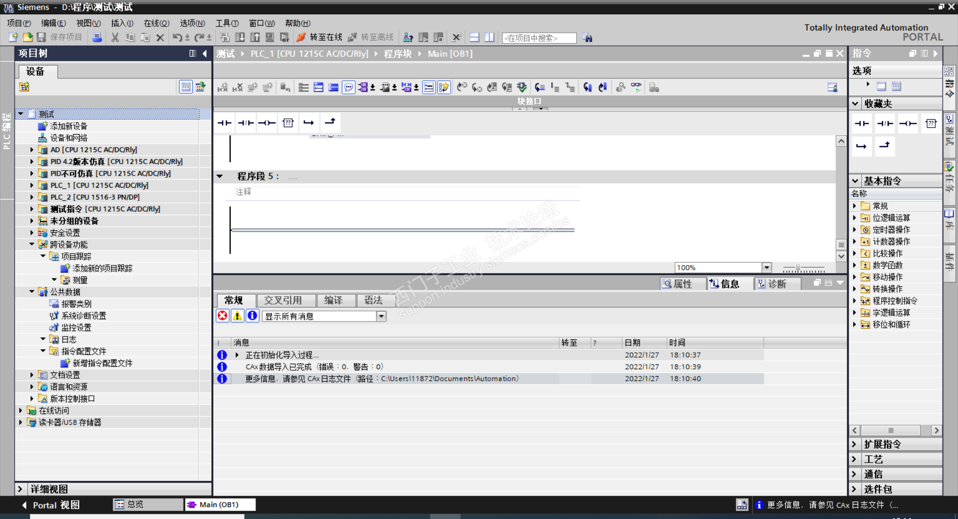Click the 添加新设备 item icon
This screenshot has height=519, width=958.
43,126
